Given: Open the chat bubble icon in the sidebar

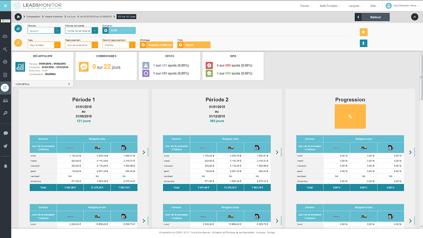Looking at the screenshot, I should point(5,133).
